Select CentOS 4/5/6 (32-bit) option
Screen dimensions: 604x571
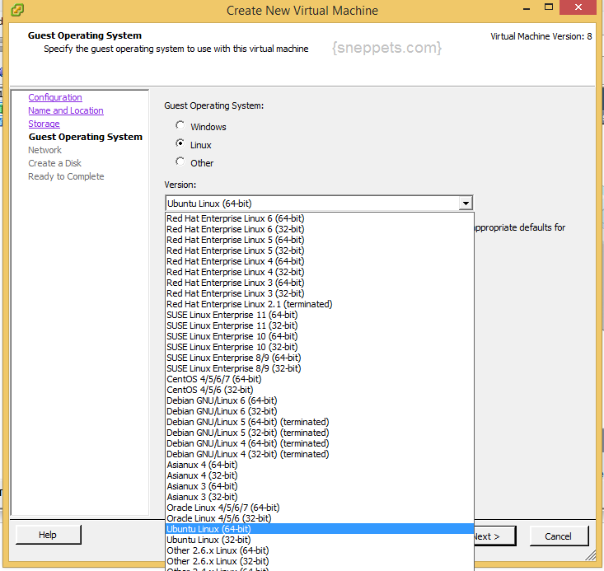tap(320, 390)
